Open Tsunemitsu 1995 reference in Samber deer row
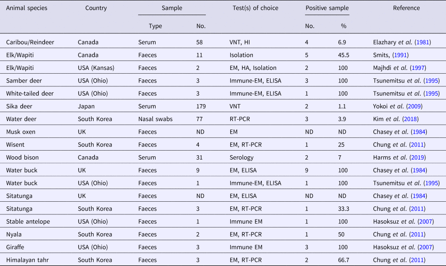446x266 pixels. coord(431,81)
